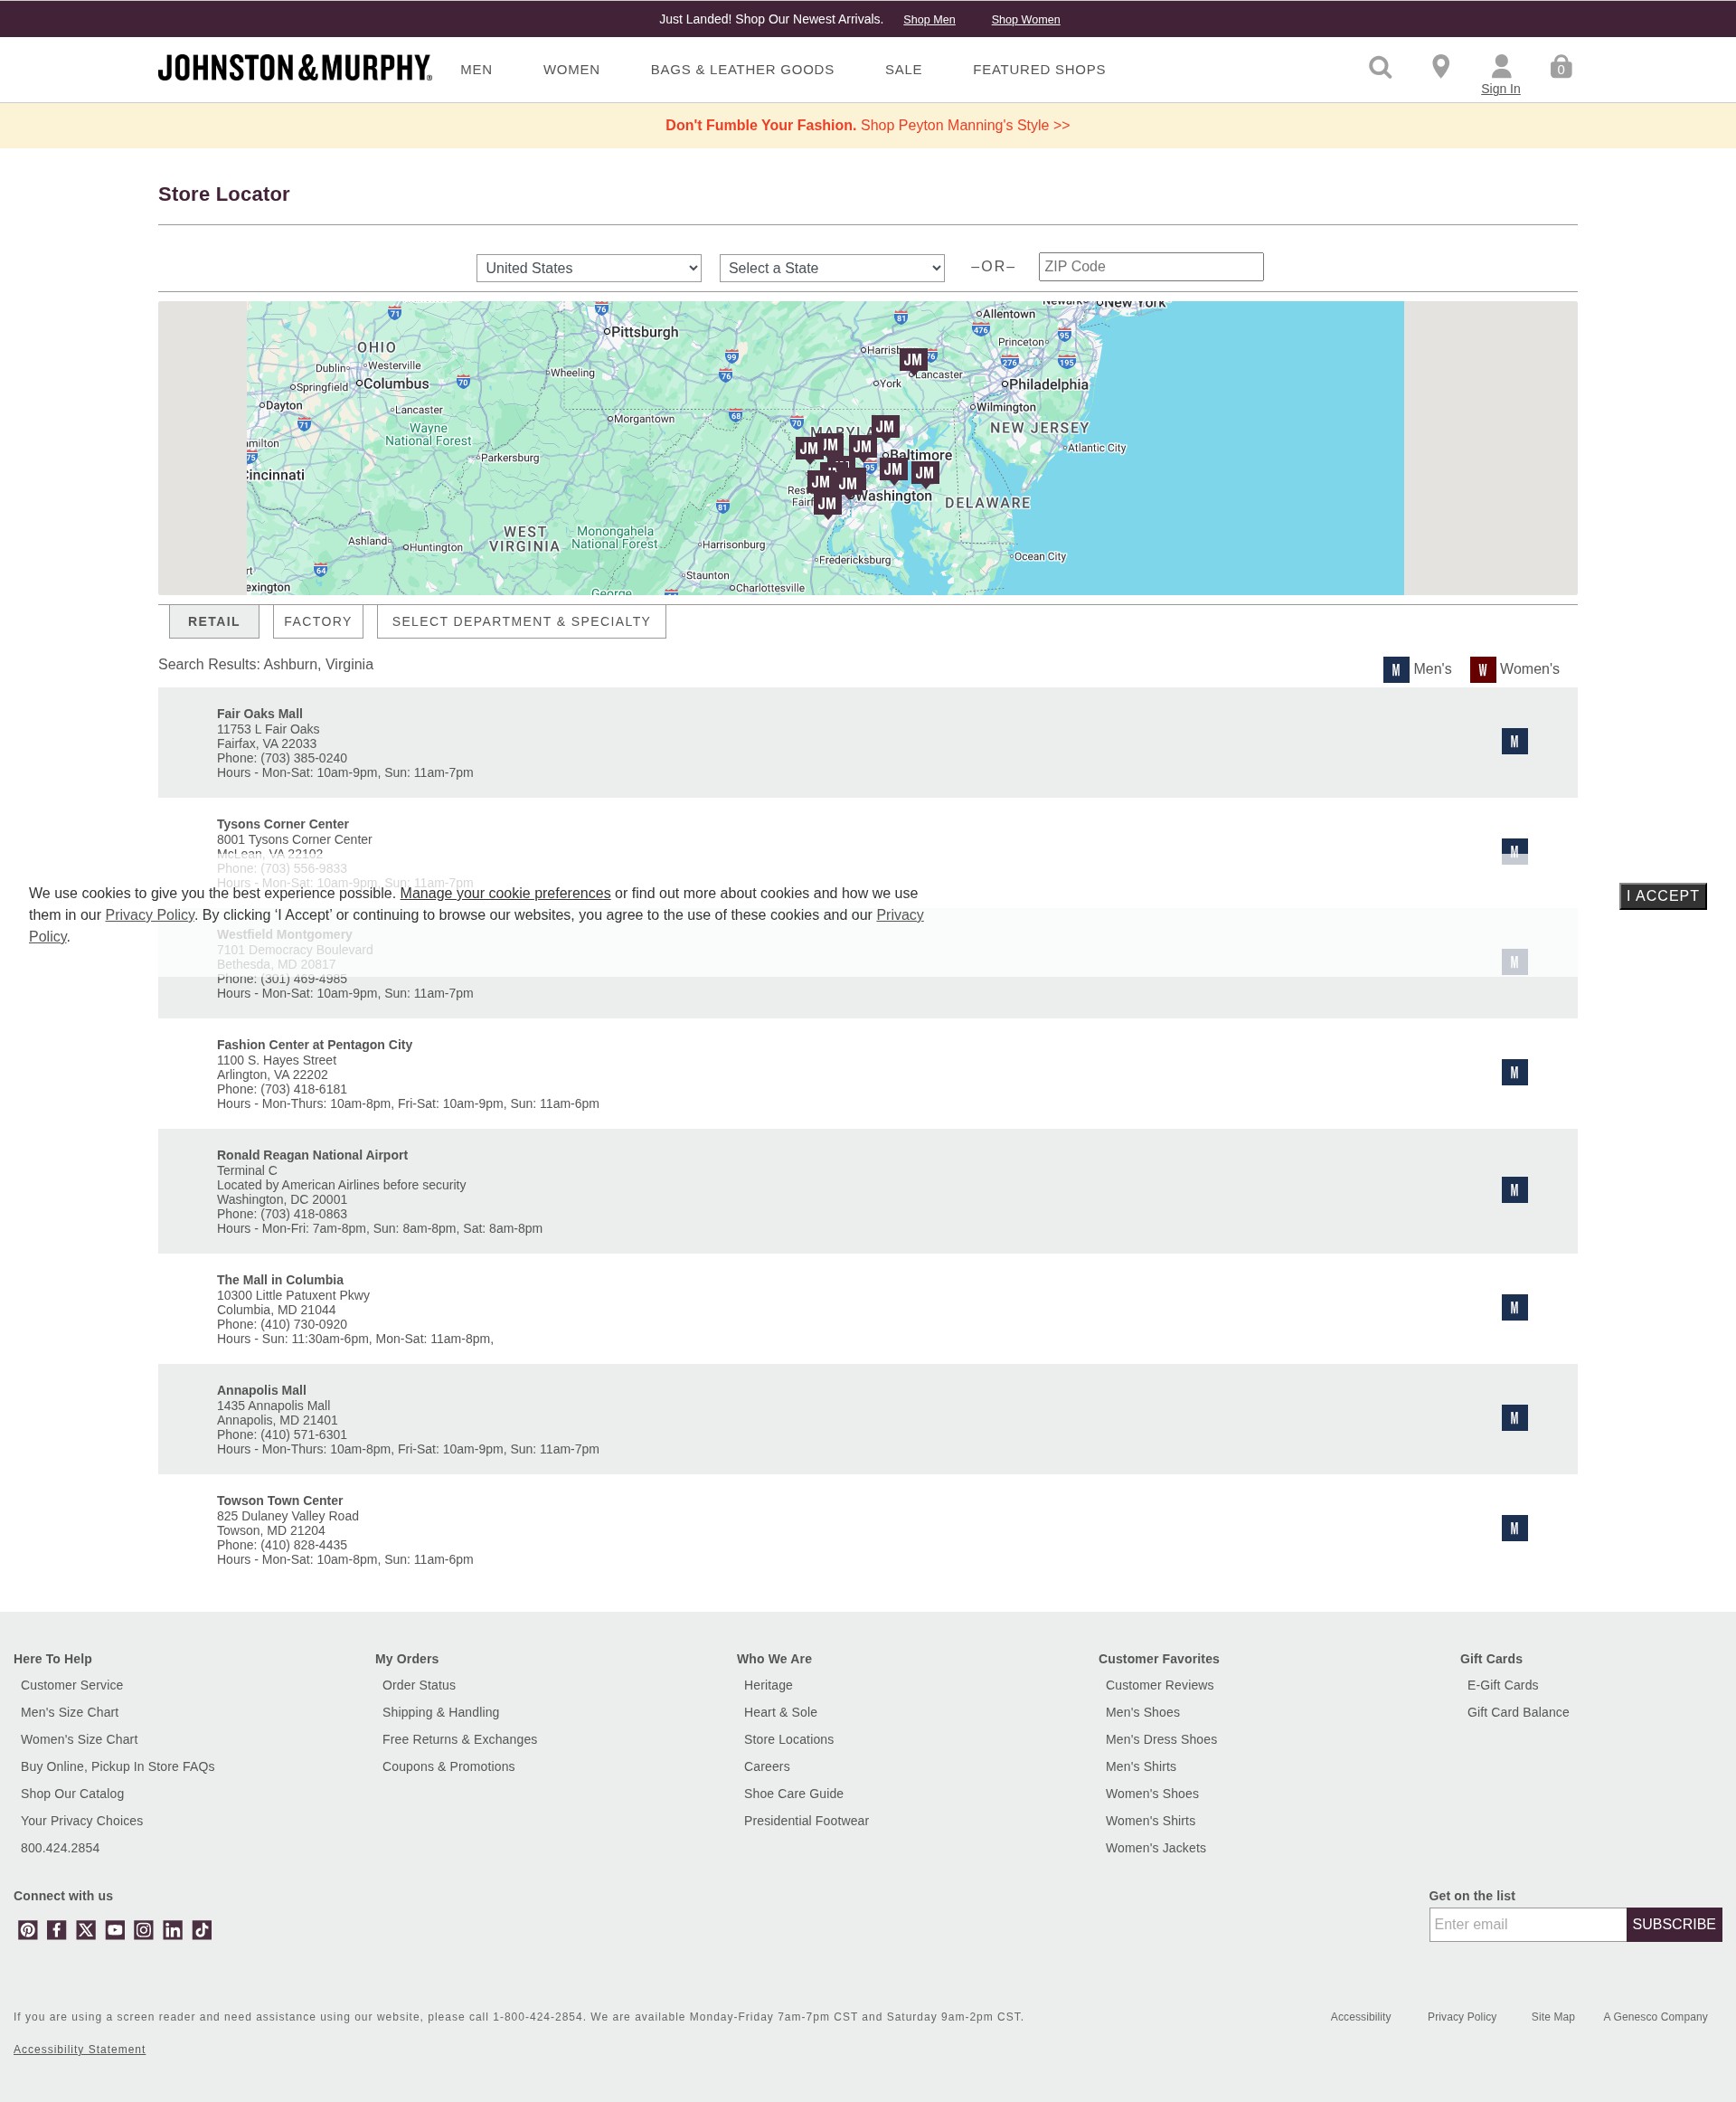
Task: Open the Customer Reviews footer link
Action: [x=1159, y=1685]
